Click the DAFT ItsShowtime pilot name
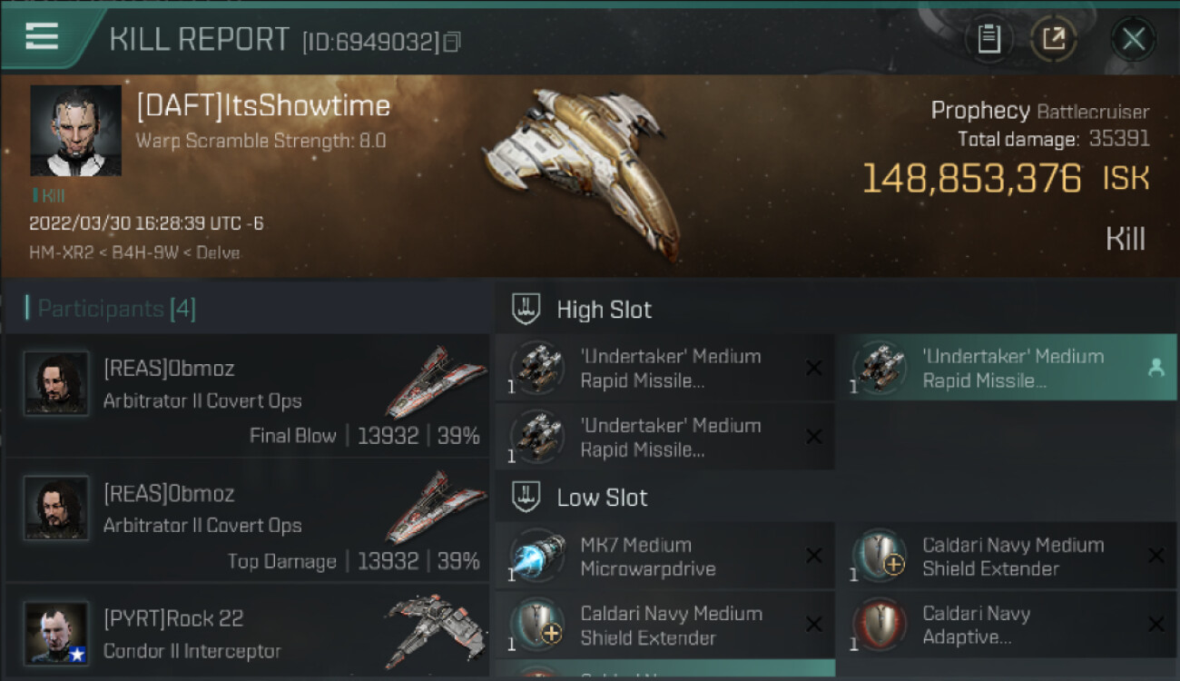 263,106
